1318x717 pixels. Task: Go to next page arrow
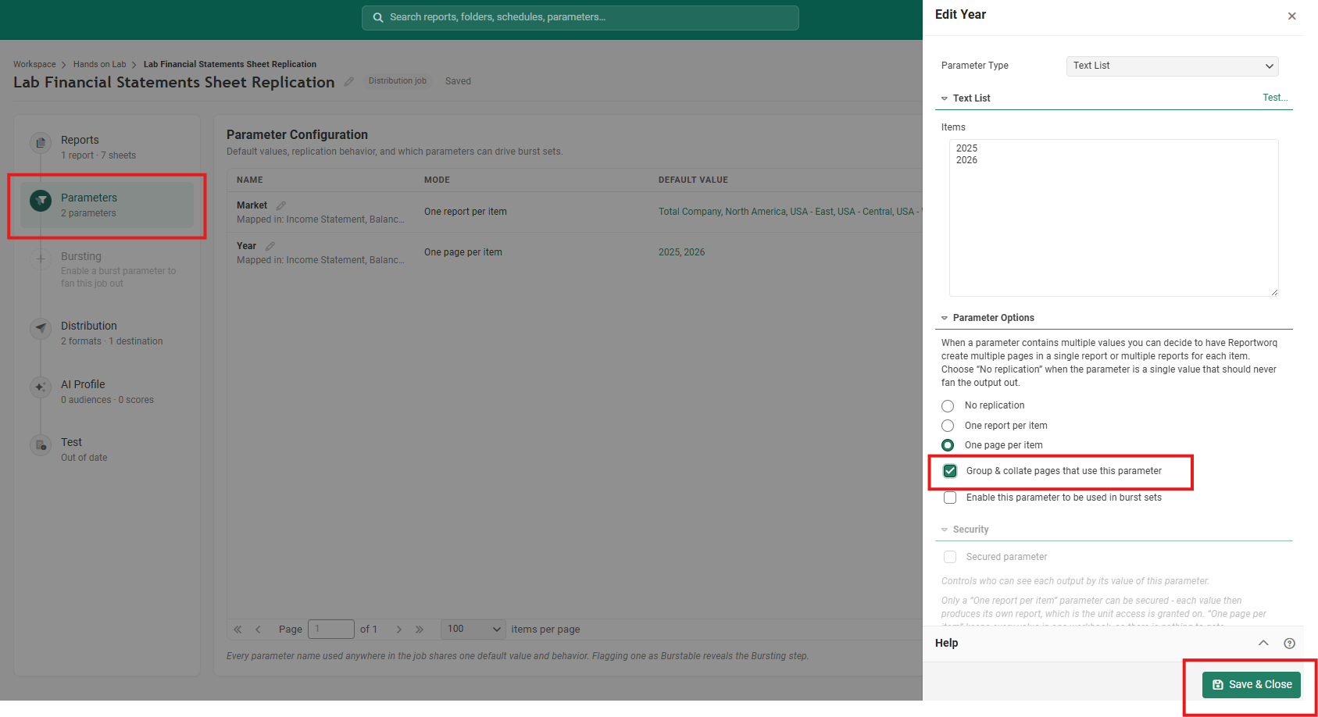(x=399, y=630)
